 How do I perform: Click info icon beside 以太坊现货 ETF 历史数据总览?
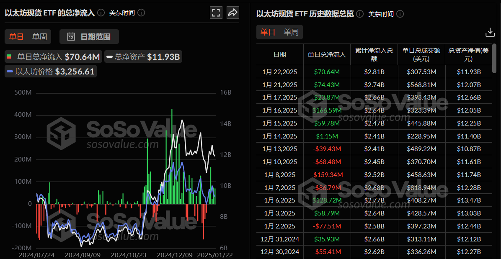(x=360, y=14)
